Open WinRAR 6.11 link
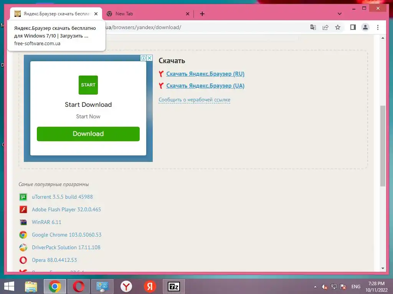 pyautogui.click(x=46, y=222)
